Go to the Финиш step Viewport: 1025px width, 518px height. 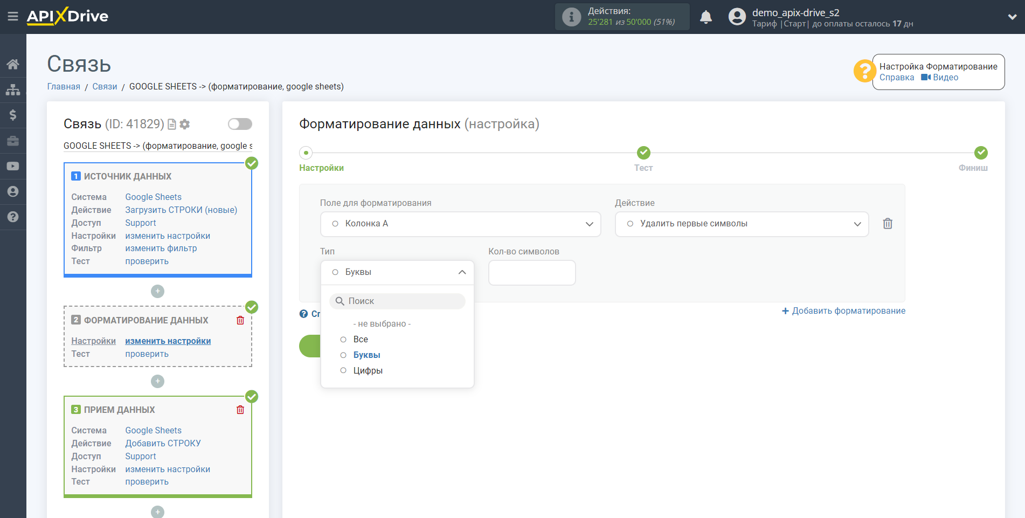point(981,153)
